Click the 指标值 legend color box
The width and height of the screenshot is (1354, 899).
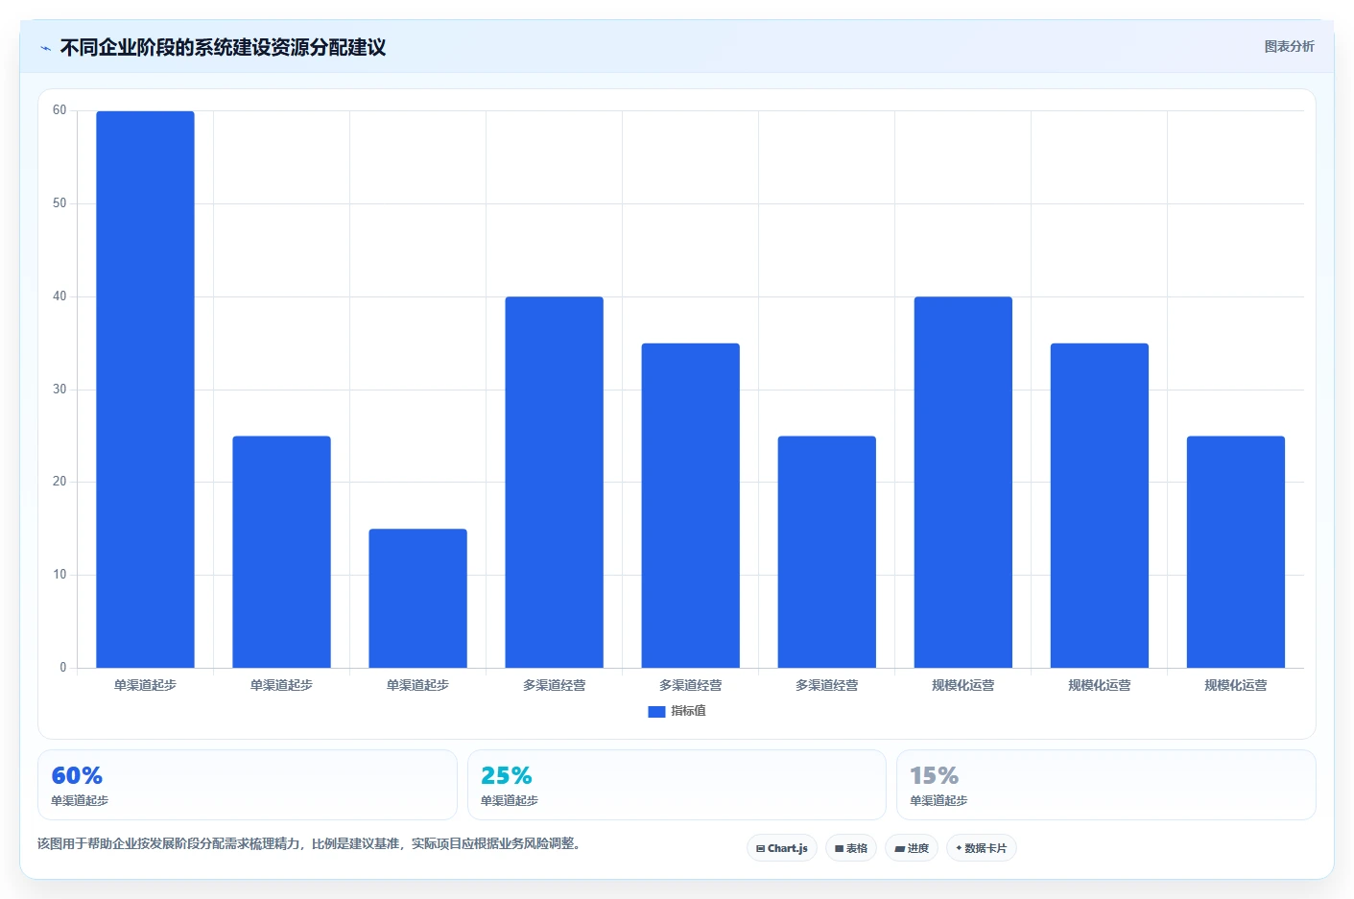(656, 712)
